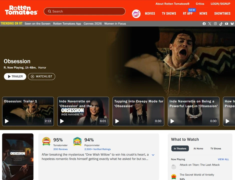Open the Instagram social icon

point(215,24)
